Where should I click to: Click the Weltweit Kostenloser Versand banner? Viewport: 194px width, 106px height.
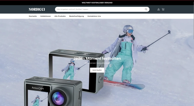97,3
